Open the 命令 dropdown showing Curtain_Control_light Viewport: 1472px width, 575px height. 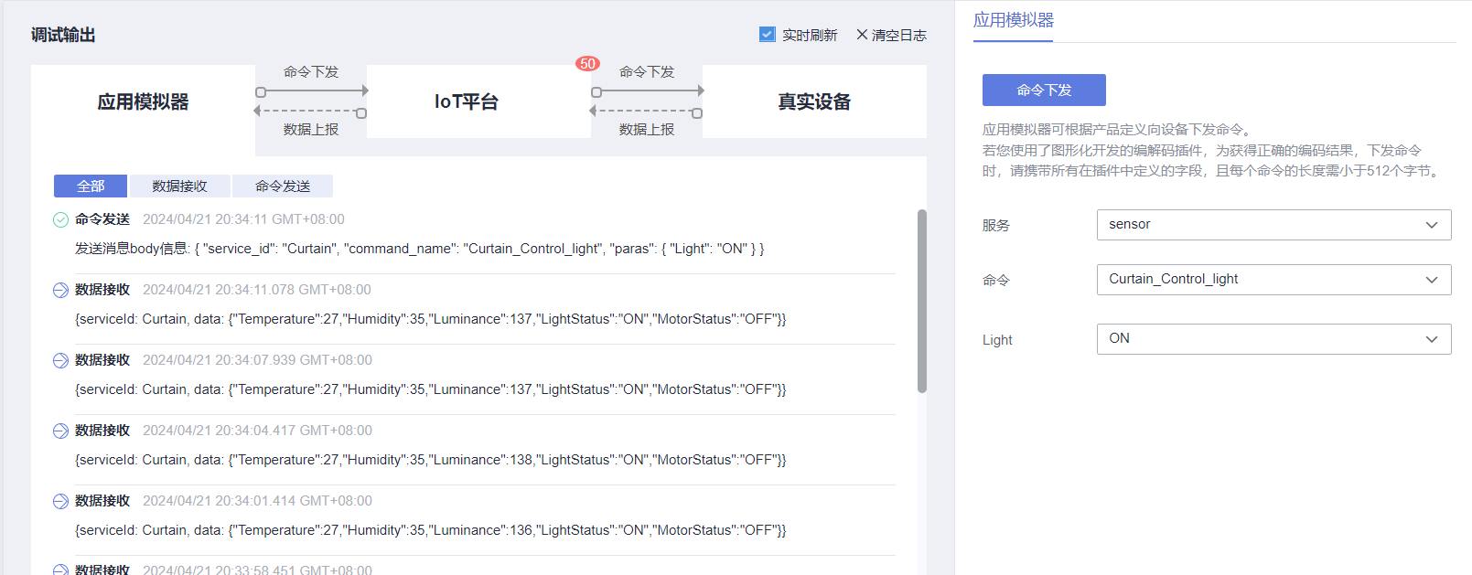coord(1273,280)
